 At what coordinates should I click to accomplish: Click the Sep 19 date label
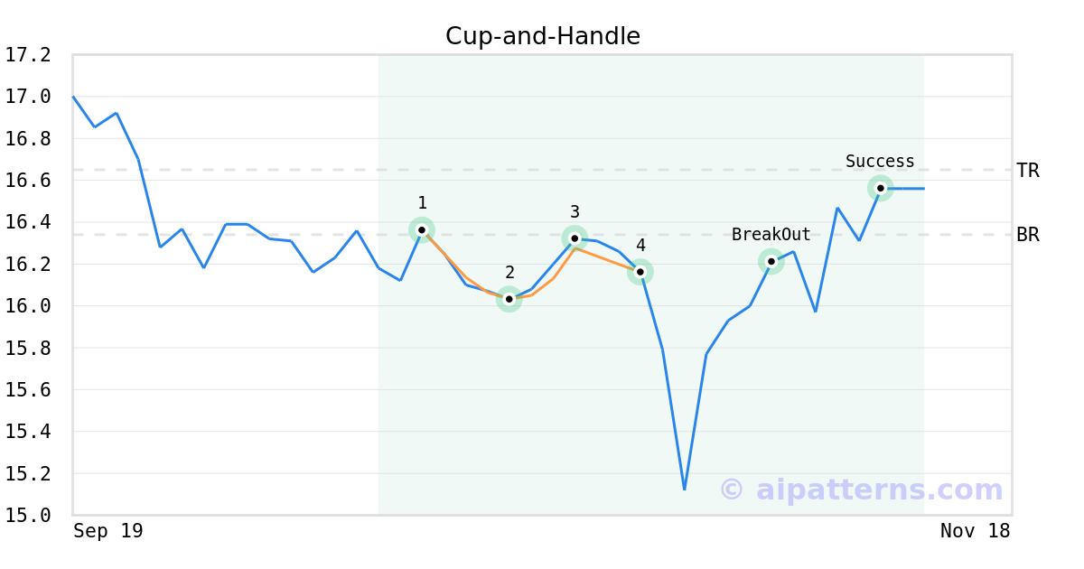[108, 531]
